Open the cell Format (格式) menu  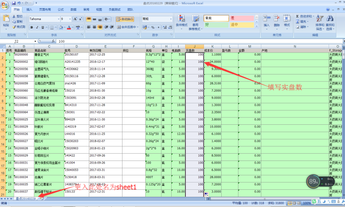pos(287,22)
